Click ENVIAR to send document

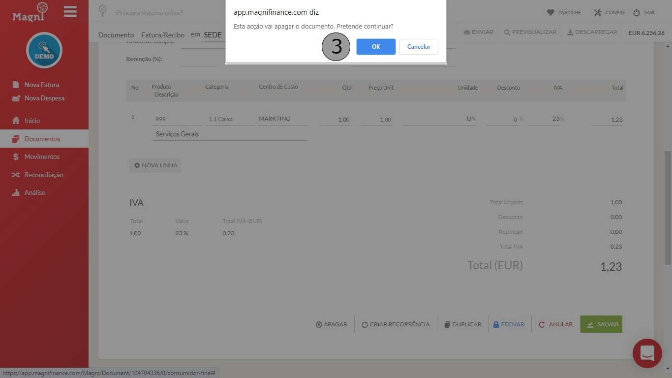click(x=478, y=32)
